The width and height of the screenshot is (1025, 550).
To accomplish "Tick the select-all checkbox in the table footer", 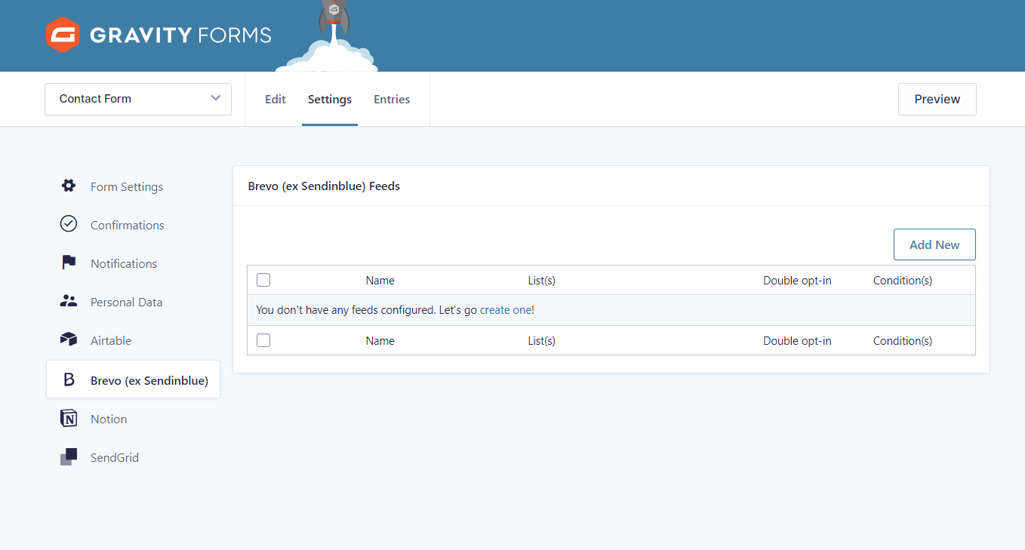I will (x=263, y=340).
